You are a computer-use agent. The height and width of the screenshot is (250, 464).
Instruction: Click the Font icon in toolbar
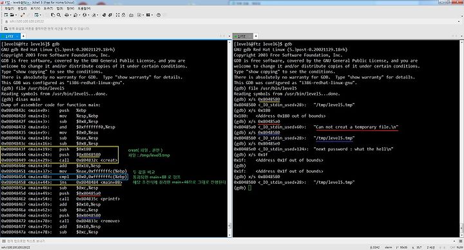93,15
